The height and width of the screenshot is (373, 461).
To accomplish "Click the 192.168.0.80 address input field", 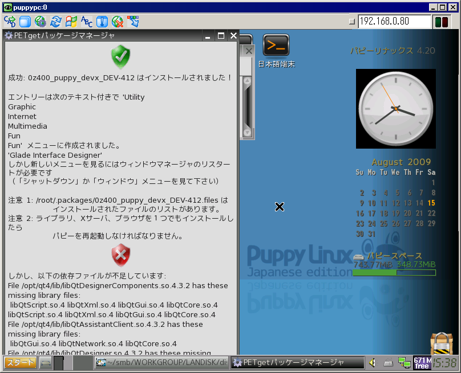I will [394, 22].
